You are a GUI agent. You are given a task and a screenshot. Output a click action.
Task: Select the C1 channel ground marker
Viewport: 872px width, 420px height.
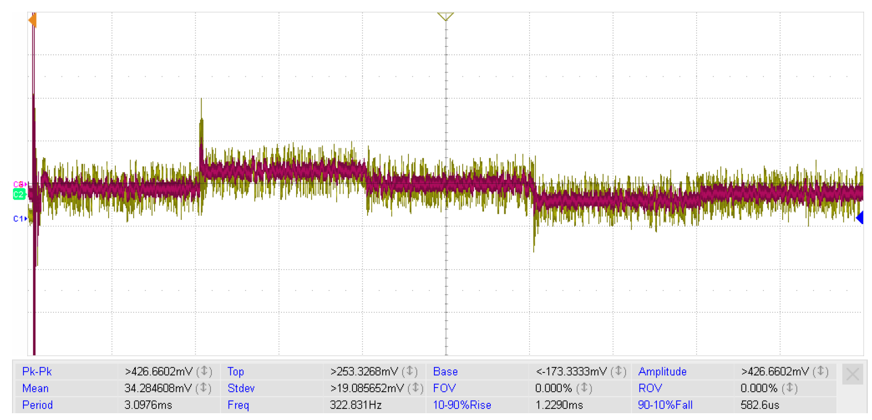pyautogui.click(x=20, y=218)
